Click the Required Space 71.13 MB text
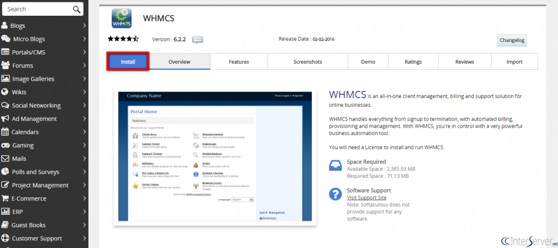558x248 pixels. [x=378, y=176]
